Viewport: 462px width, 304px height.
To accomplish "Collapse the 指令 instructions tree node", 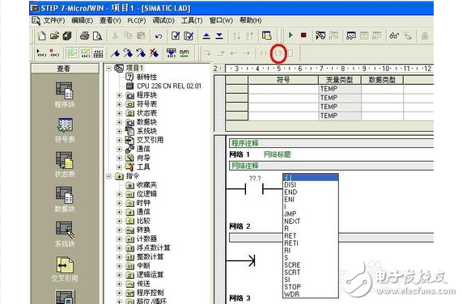I will pyautogui.click(x=108, y=176).
